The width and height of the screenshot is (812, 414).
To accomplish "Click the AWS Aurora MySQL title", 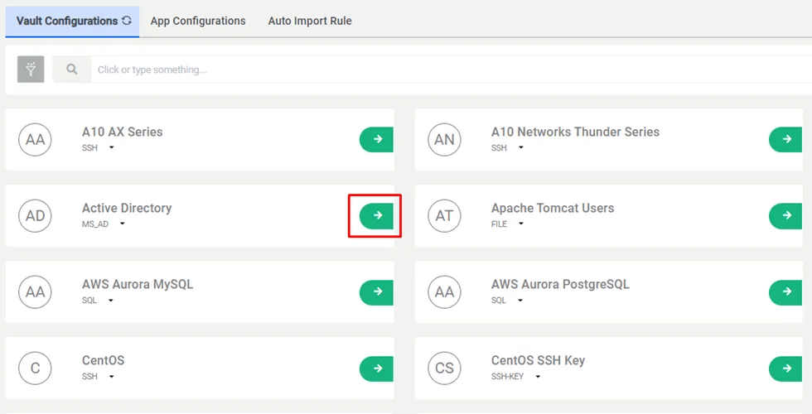I will pos(138,285).
